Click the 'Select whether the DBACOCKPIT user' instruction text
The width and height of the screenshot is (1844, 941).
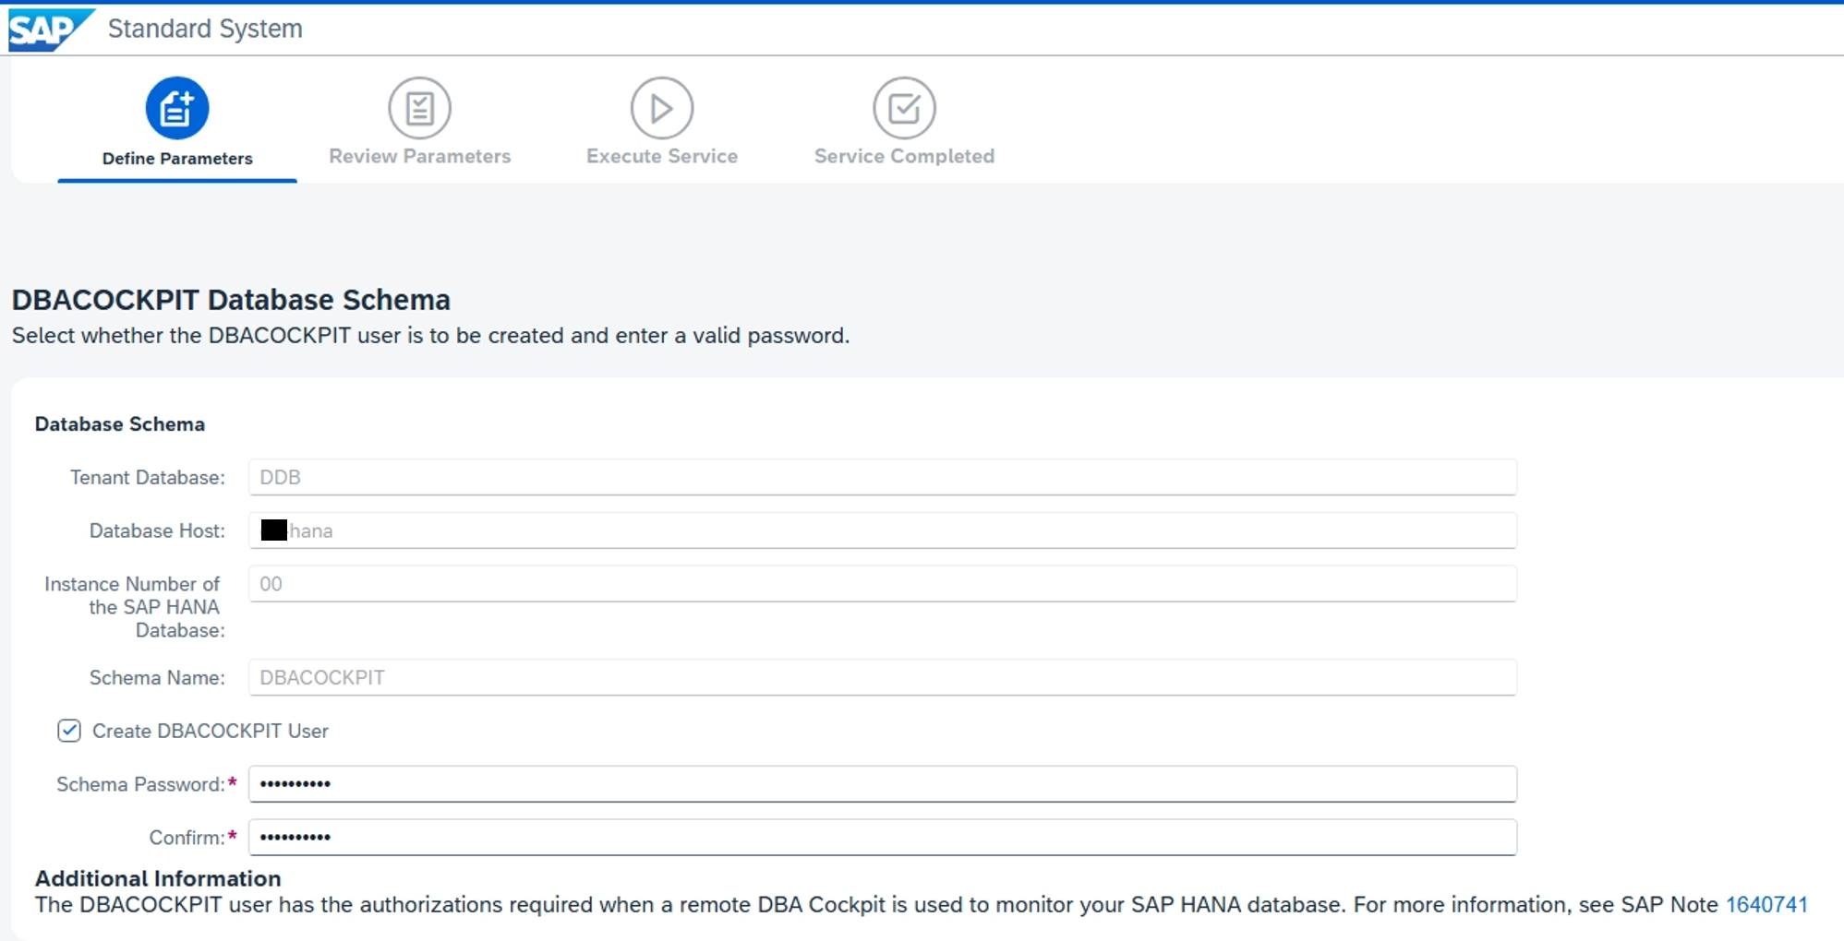[x=430, y=336]
